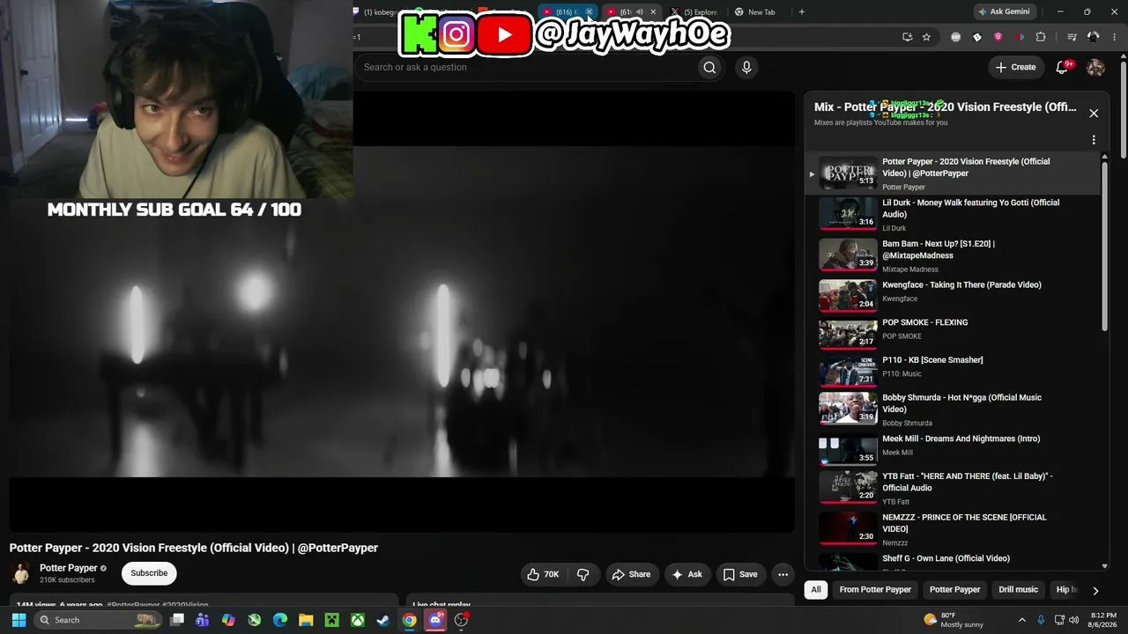Image resolution: width=1128 pixels, height=634 pixels.
Task: Open File Explorer from the taskbar
Action: 306,620
